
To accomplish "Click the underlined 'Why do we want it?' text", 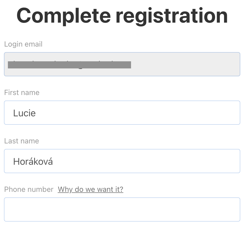I will [90, 189].
